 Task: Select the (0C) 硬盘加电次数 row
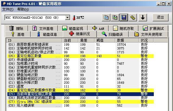click(x=81, y=75)
